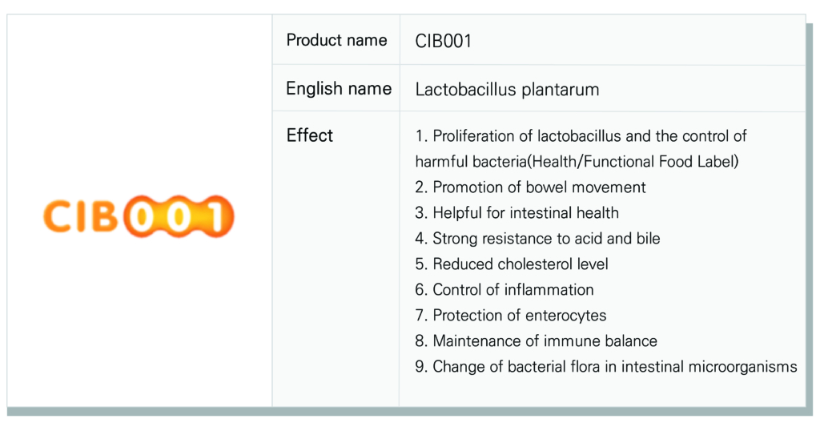Click the Lactobacillus plantarum text
This screenshot has width=820, height=427.
click(507, 90)
